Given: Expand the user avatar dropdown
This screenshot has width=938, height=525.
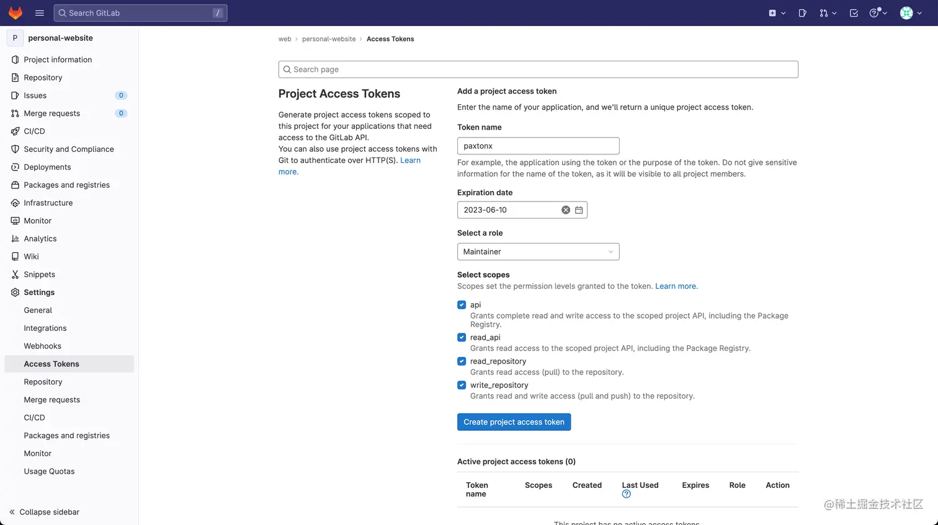Looking at the screenshot, I should 910,13.
